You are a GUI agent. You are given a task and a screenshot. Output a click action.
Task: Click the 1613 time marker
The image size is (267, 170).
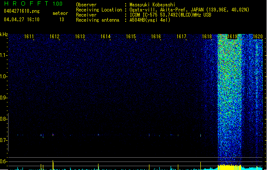pos(80,37)
